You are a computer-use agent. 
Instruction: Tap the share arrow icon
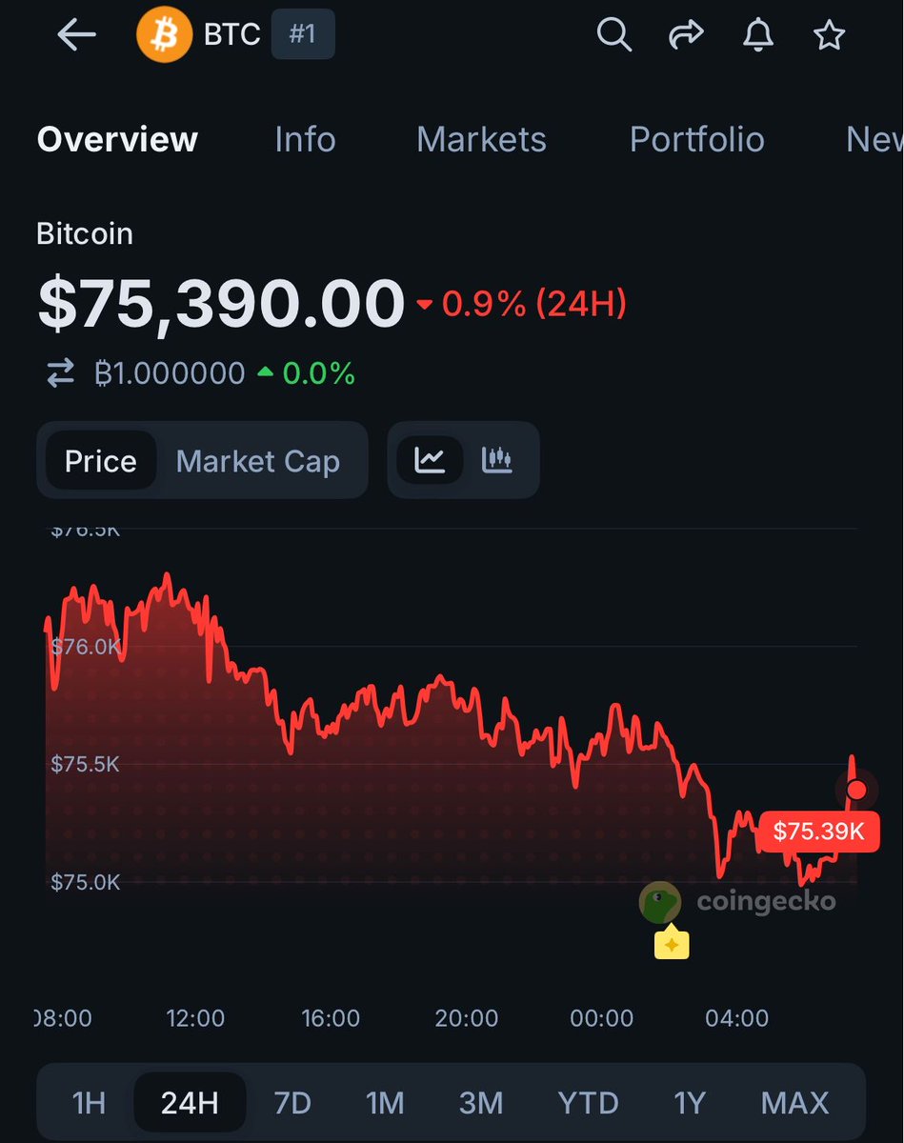[x=686, y=35]
